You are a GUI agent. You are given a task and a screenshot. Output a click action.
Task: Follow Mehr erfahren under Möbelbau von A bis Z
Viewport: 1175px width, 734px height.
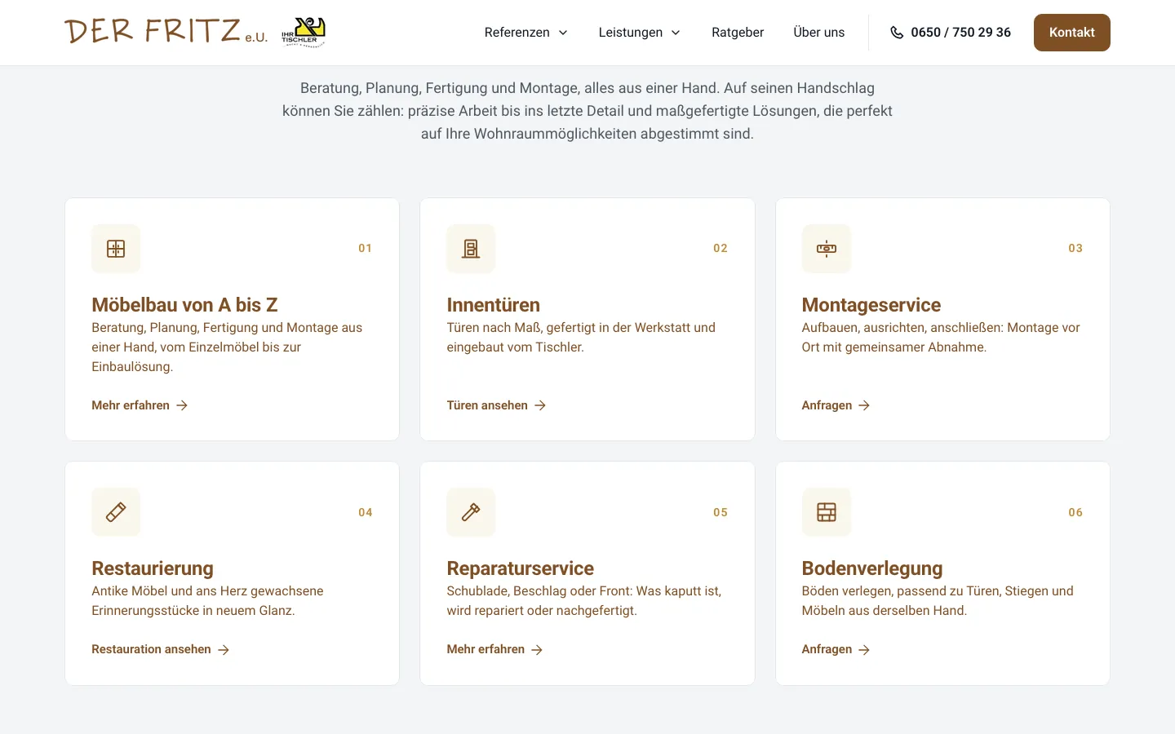(140, 405)
